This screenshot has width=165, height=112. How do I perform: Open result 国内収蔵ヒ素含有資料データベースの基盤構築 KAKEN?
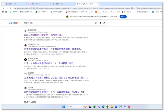click(54, 92)
